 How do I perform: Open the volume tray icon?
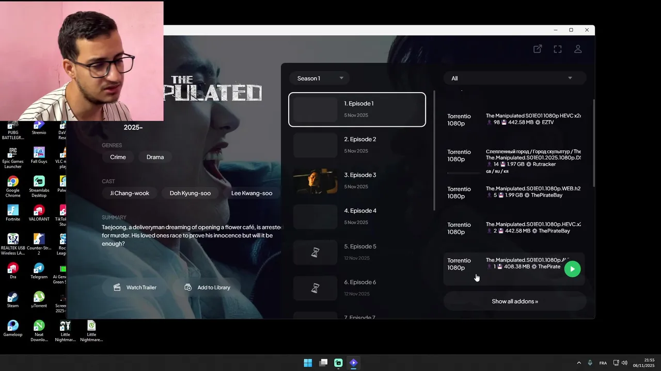pos(624,363)
